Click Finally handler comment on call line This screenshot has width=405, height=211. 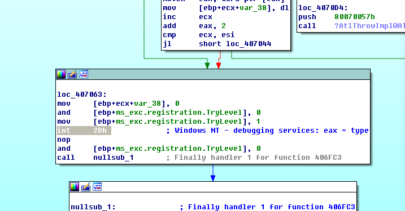(254, 158)
